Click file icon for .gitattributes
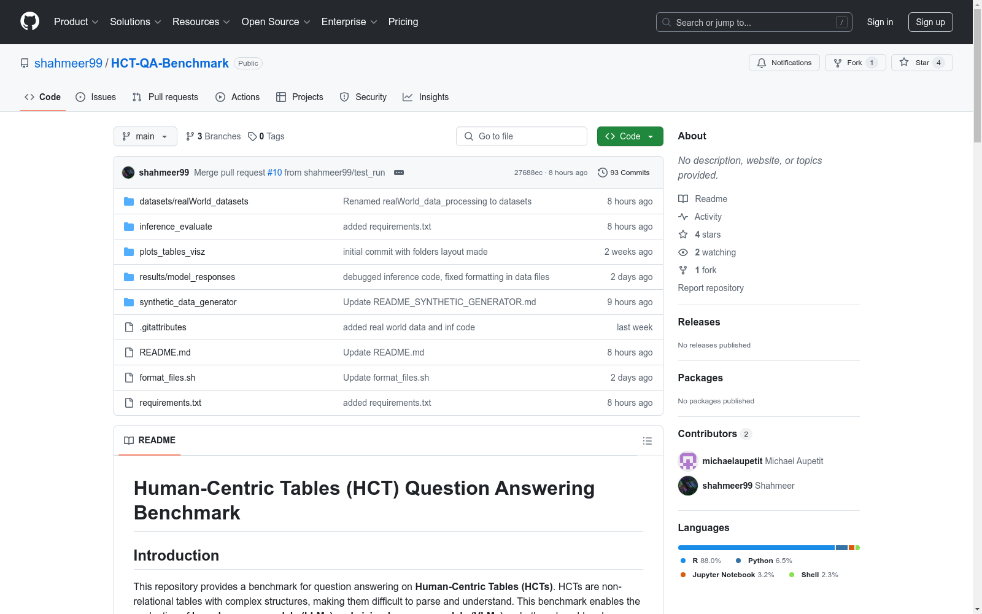982x614 pixels. 129,327
